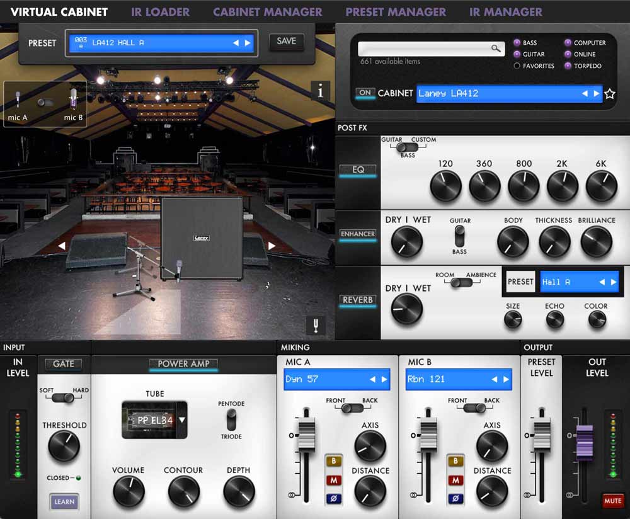Click the Enhancer Body knob
The image size is (630, 519).
click(x=513, y=242)
